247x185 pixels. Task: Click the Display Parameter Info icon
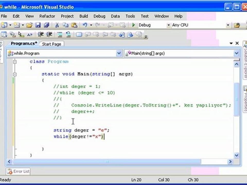coord(13,34)
